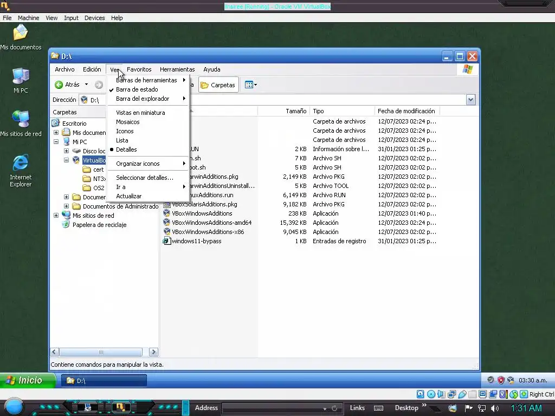The width and height of the screenshot is (555, 416).
Task: Click VirtualBox USB status icon
Action: pyautogui.click(x=462, y=394)
